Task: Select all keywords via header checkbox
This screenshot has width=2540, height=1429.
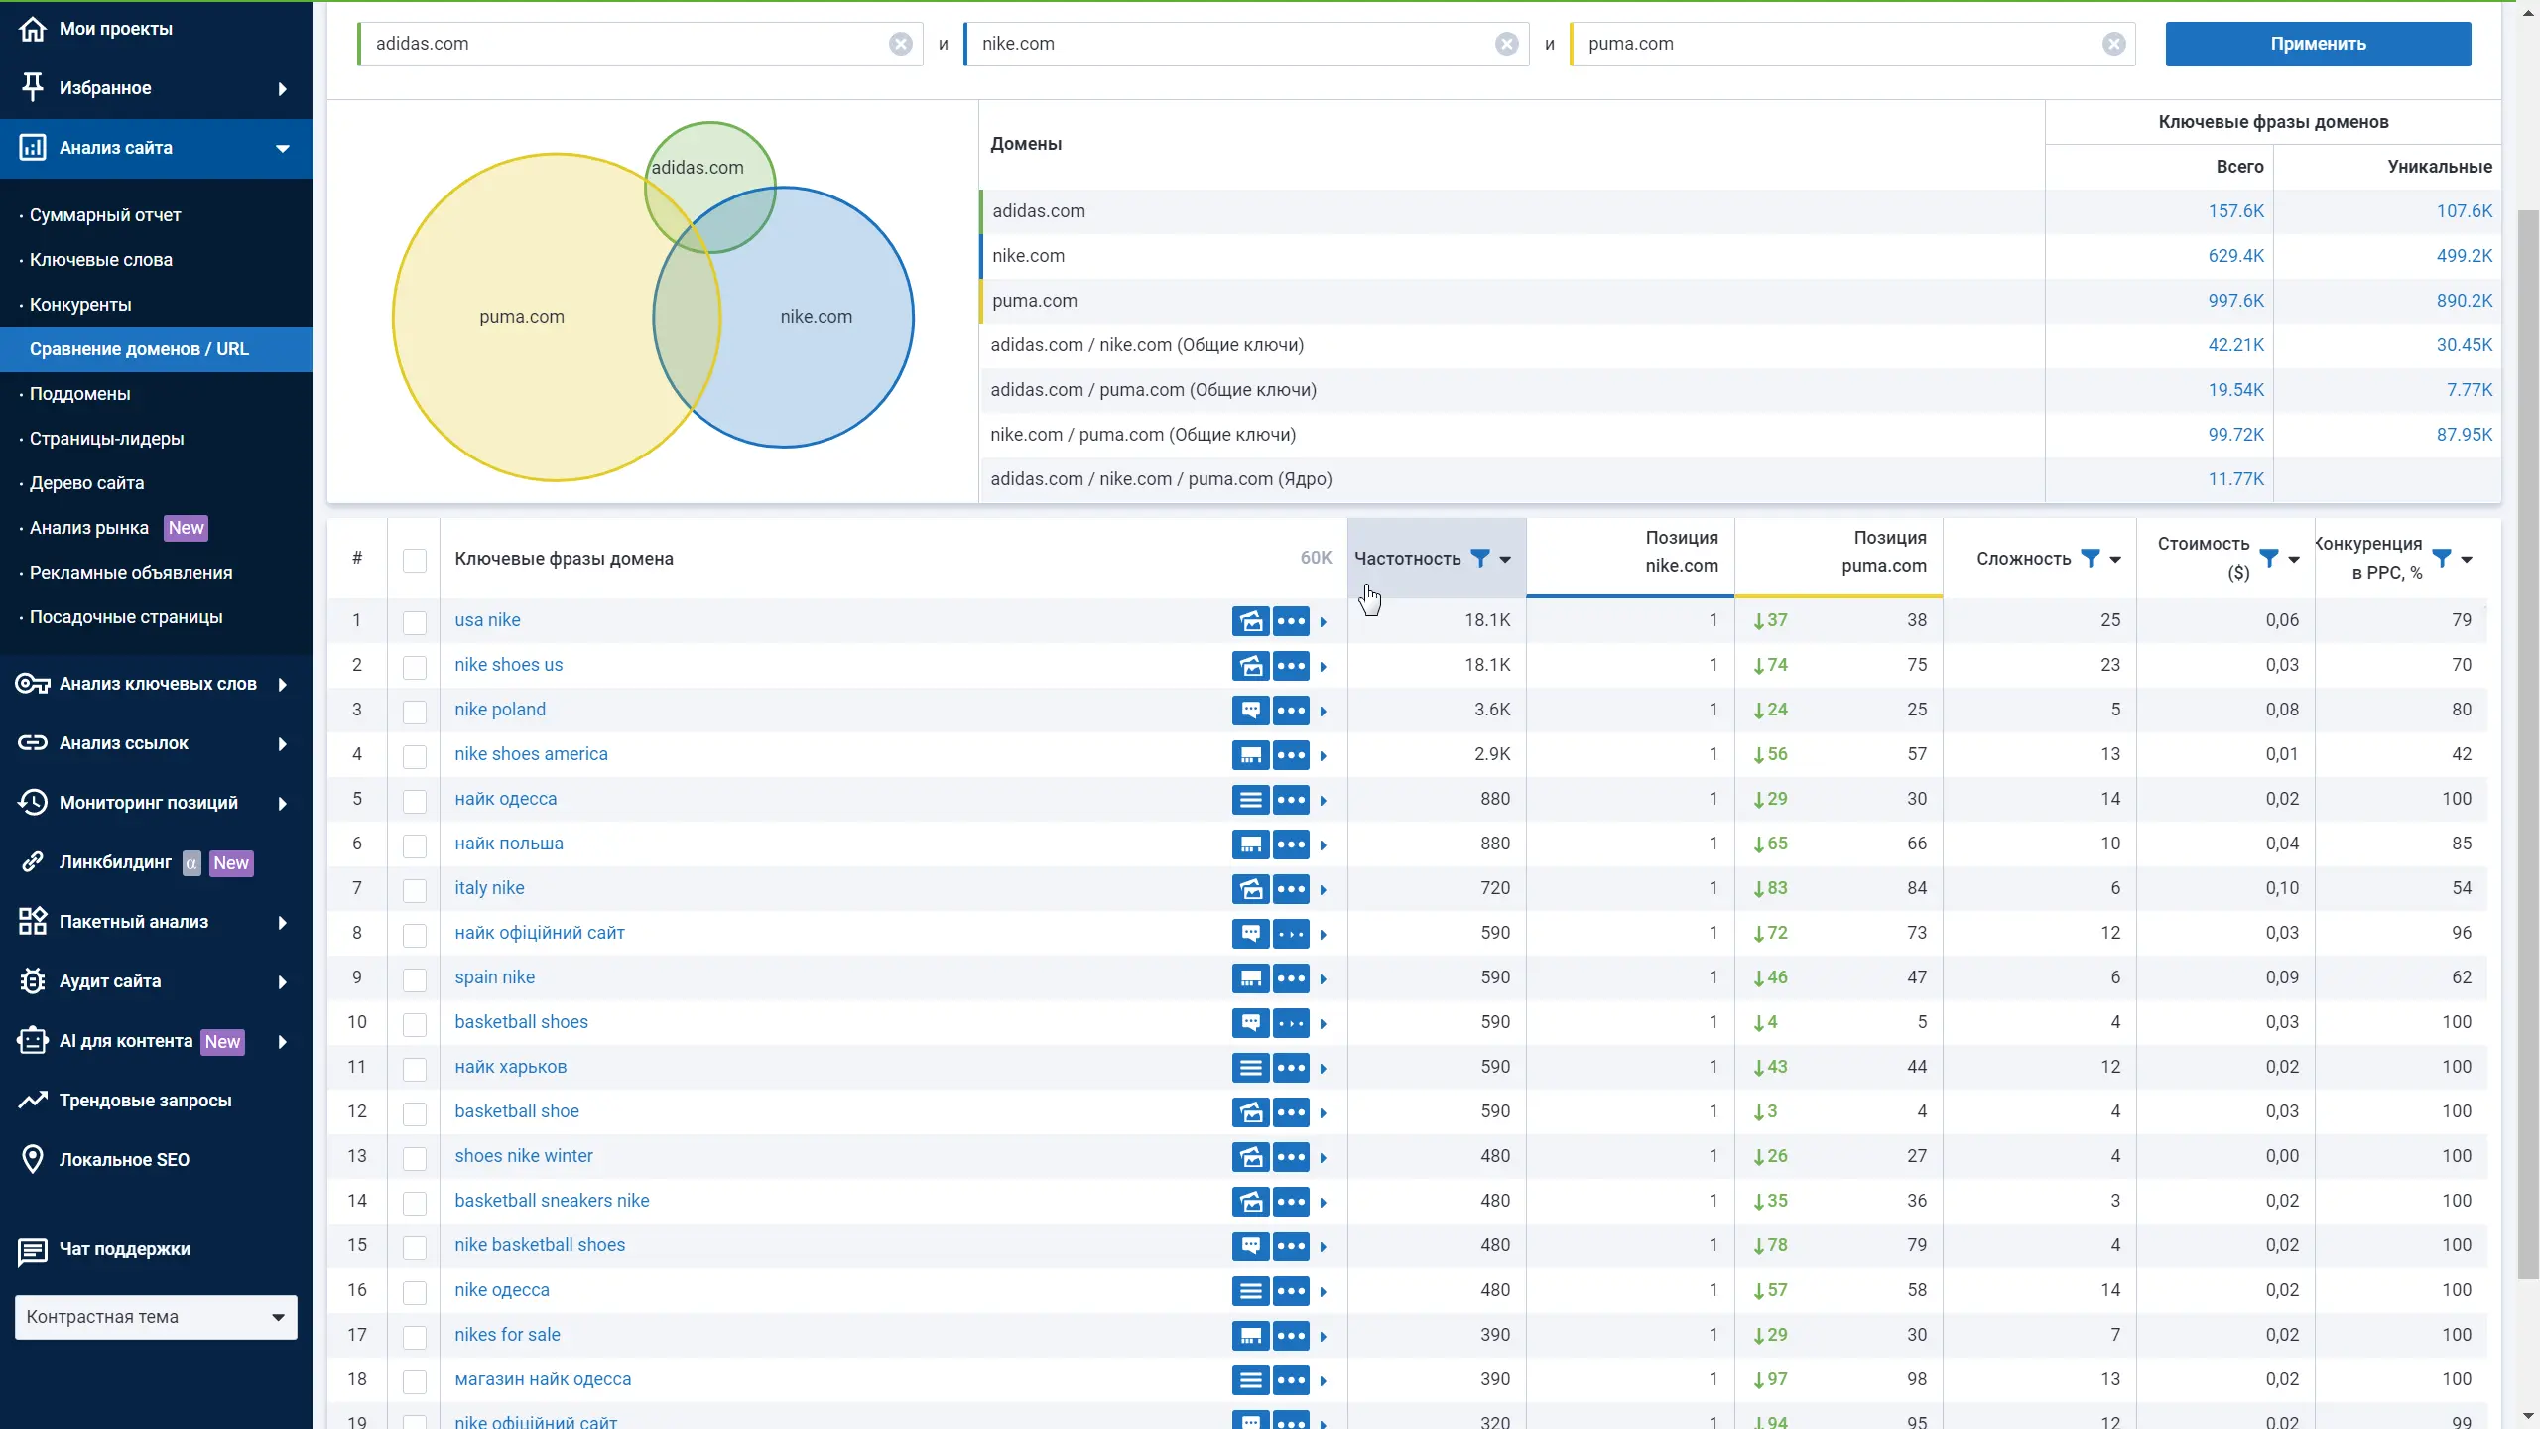Action: pyautogui.click(x=415, y=561)
